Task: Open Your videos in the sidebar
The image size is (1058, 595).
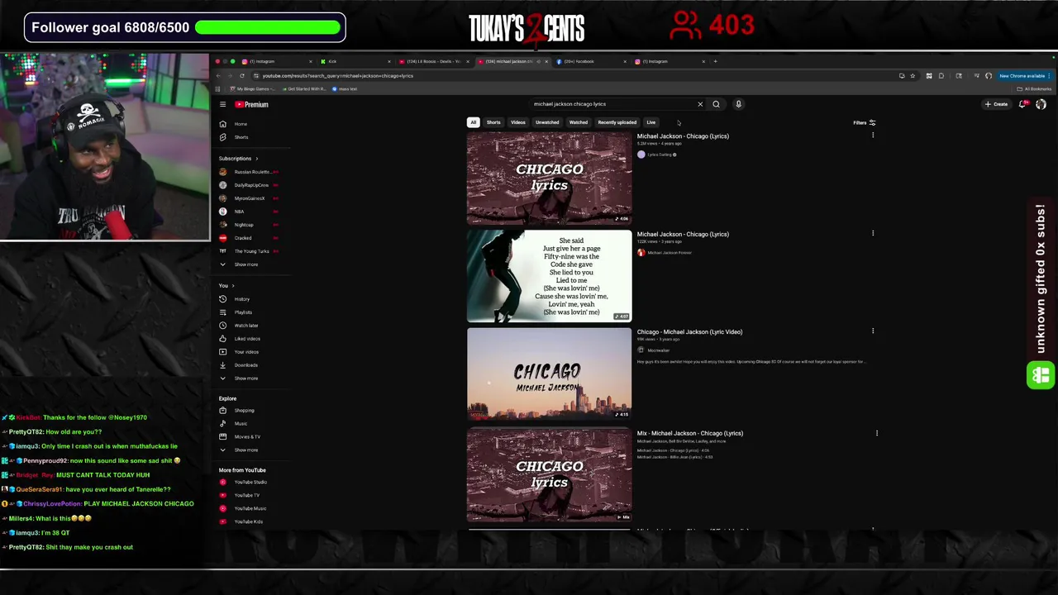Action: point(245,352)
